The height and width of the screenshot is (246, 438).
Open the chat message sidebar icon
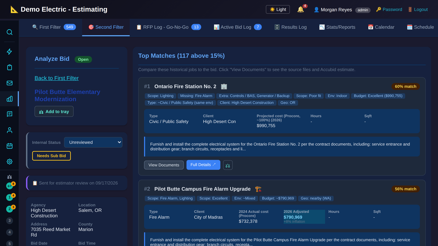coord(9,114)
